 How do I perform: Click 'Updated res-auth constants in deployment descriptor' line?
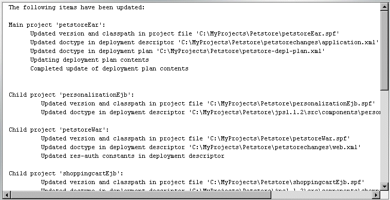tap(133, 156)
